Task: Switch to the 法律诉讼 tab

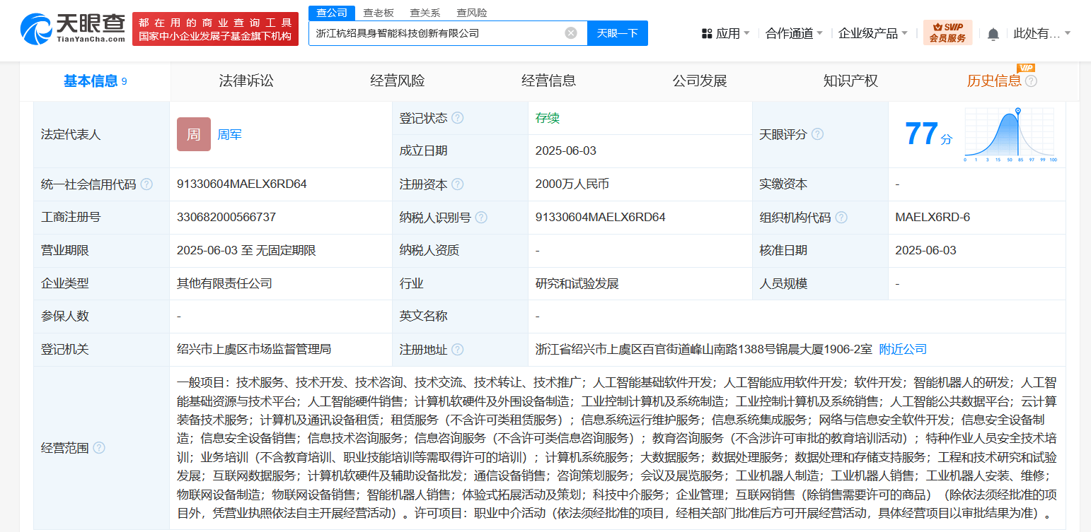Action: [x=246, y=81]
